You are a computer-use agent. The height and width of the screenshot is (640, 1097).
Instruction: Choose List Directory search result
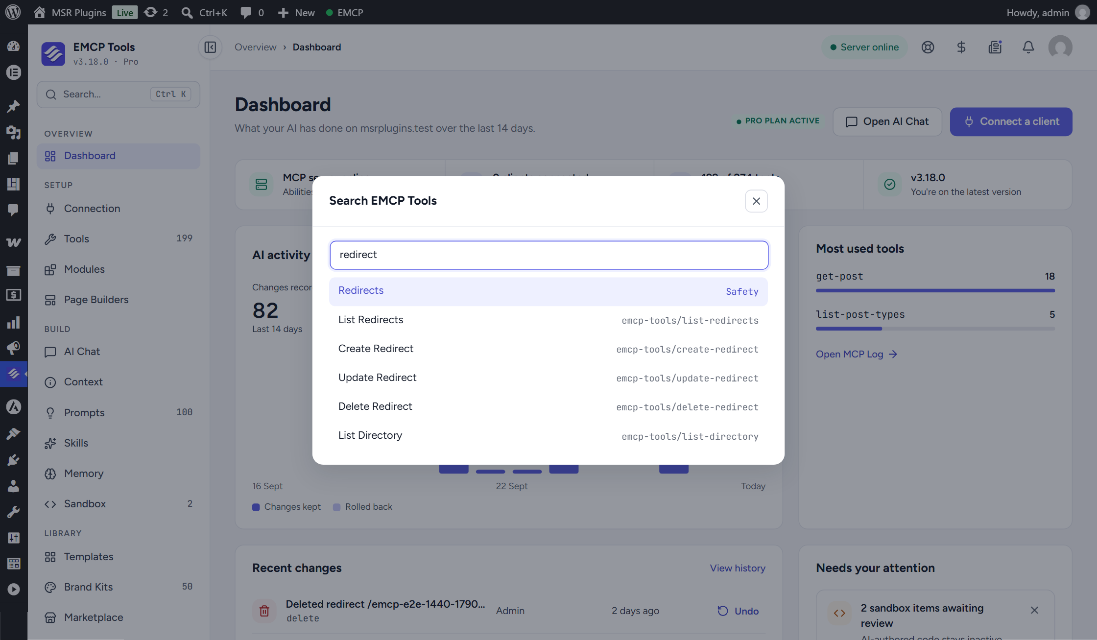click(548, 436)
